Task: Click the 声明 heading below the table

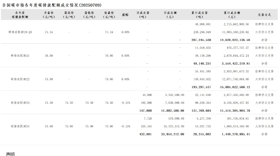Action: tap(10, 154)
